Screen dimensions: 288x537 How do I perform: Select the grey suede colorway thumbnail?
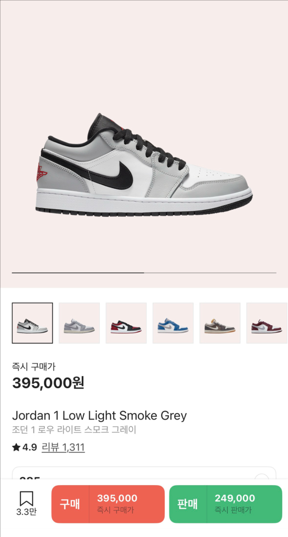(79, 323)
